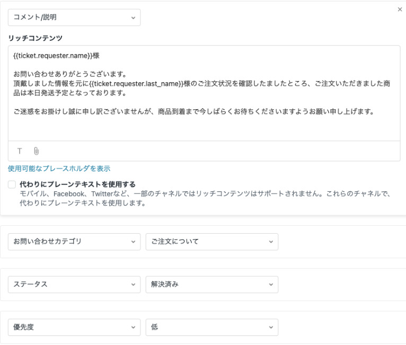Enable the 代わりにプレーンテキストを使用する checkbox
Screen dimensions: 406x345
tap(12, 184)
